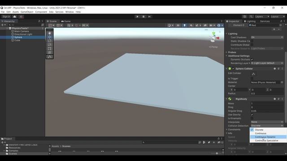Viewport: 287px width, 161px height.
Task: Open the Layers dropdown in toolbar
Action: point(262,17)
